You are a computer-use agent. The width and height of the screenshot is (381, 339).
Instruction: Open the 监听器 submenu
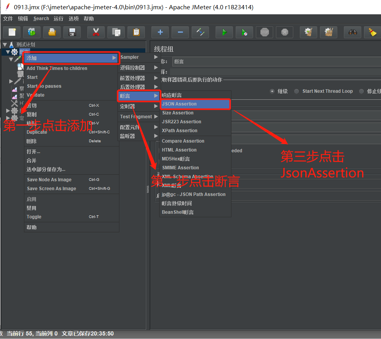pos(139,136)
